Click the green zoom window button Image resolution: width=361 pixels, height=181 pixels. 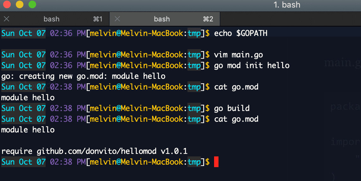32,5
